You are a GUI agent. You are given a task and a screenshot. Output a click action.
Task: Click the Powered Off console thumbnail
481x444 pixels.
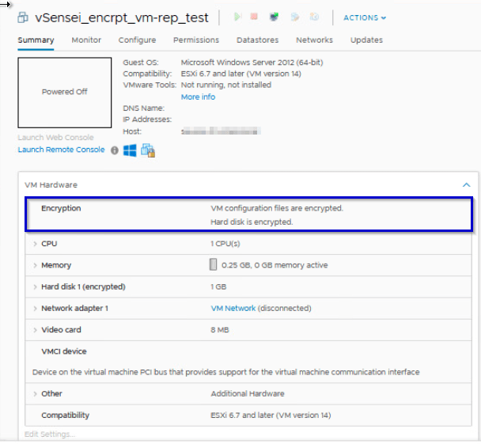pos(65,92)
